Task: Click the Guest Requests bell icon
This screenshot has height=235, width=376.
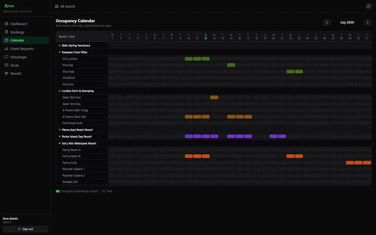Action: 7,49
